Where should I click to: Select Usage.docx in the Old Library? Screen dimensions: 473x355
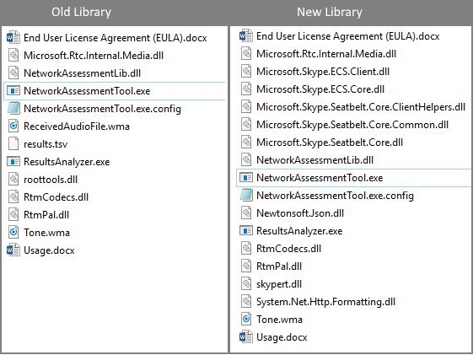[x=49, y=250]
